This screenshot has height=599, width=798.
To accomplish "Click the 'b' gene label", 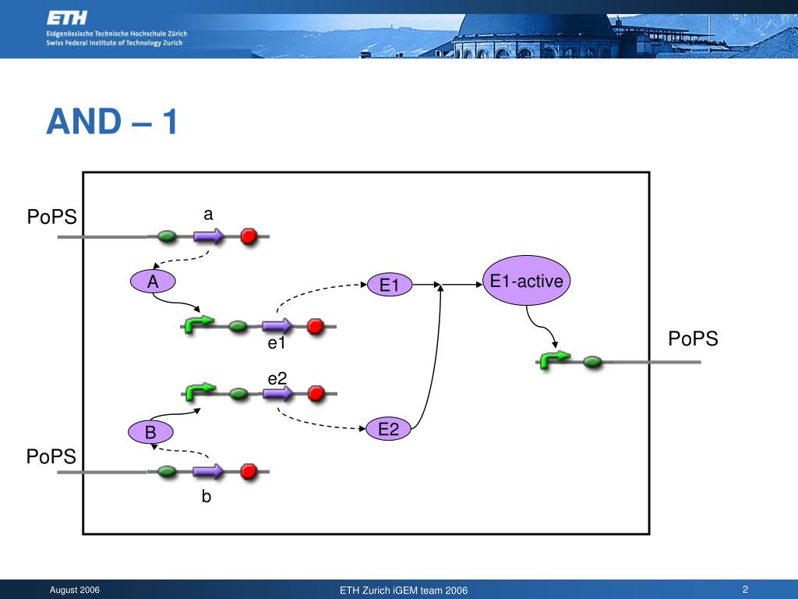I will (206, 495).
